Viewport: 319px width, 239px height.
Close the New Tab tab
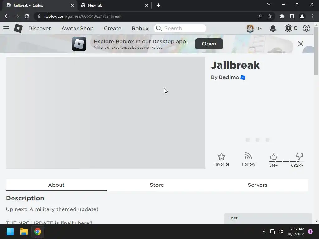pos(147,5)
